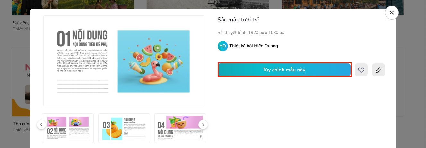Click the top-middle black-and-white template photo
The height and width of the screenshot is (148, 426).
207,4
